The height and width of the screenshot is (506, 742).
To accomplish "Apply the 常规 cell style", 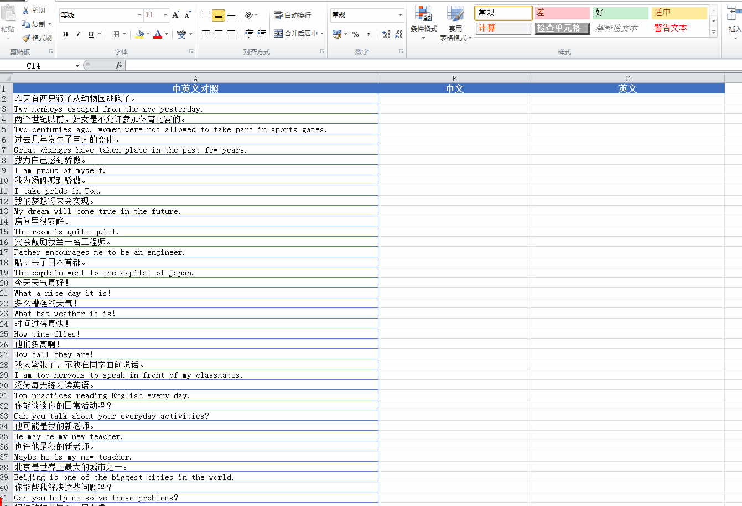I will tap(504, 13).
